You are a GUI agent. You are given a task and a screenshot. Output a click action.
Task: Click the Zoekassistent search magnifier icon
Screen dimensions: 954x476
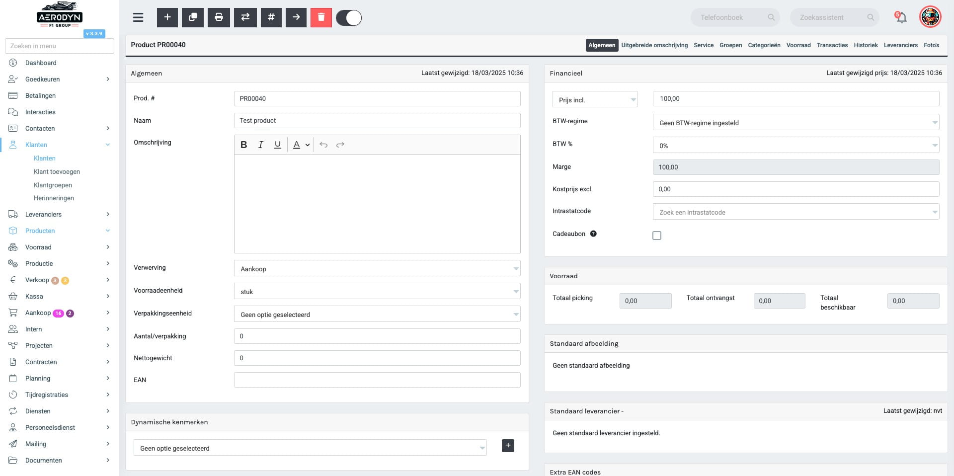click(871, 17)
